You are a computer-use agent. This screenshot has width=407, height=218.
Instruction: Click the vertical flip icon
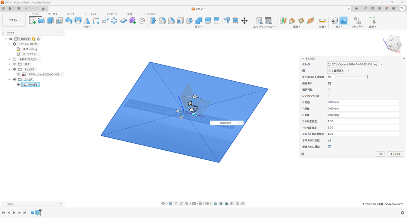click(x=330, y=147)
